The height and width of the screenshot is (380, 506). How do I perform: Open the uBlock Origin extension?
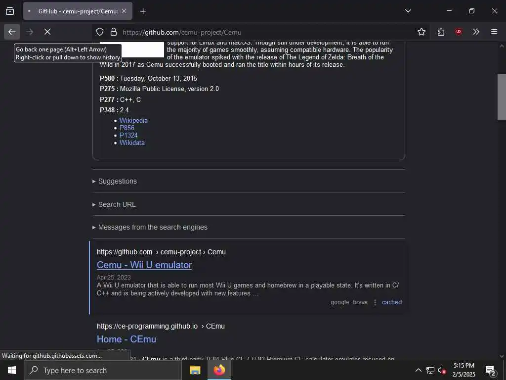click(458, 32)
